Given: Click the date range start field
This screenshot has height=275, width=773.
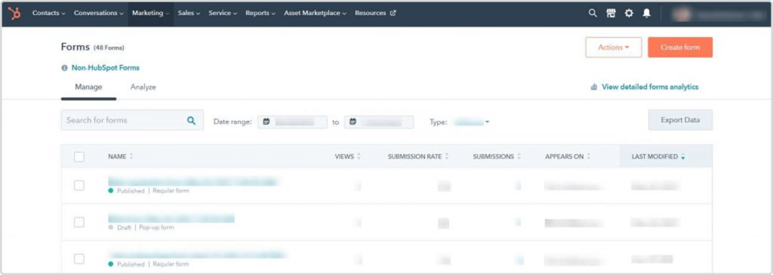Looking at the screenshot, I should tap(292, 122).
